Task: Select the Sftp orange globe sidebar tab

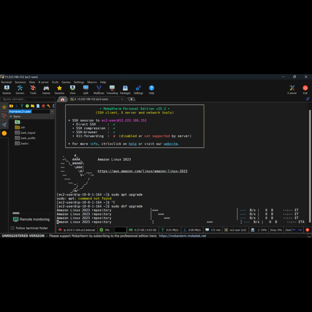Action: click(x=4, y=133)
